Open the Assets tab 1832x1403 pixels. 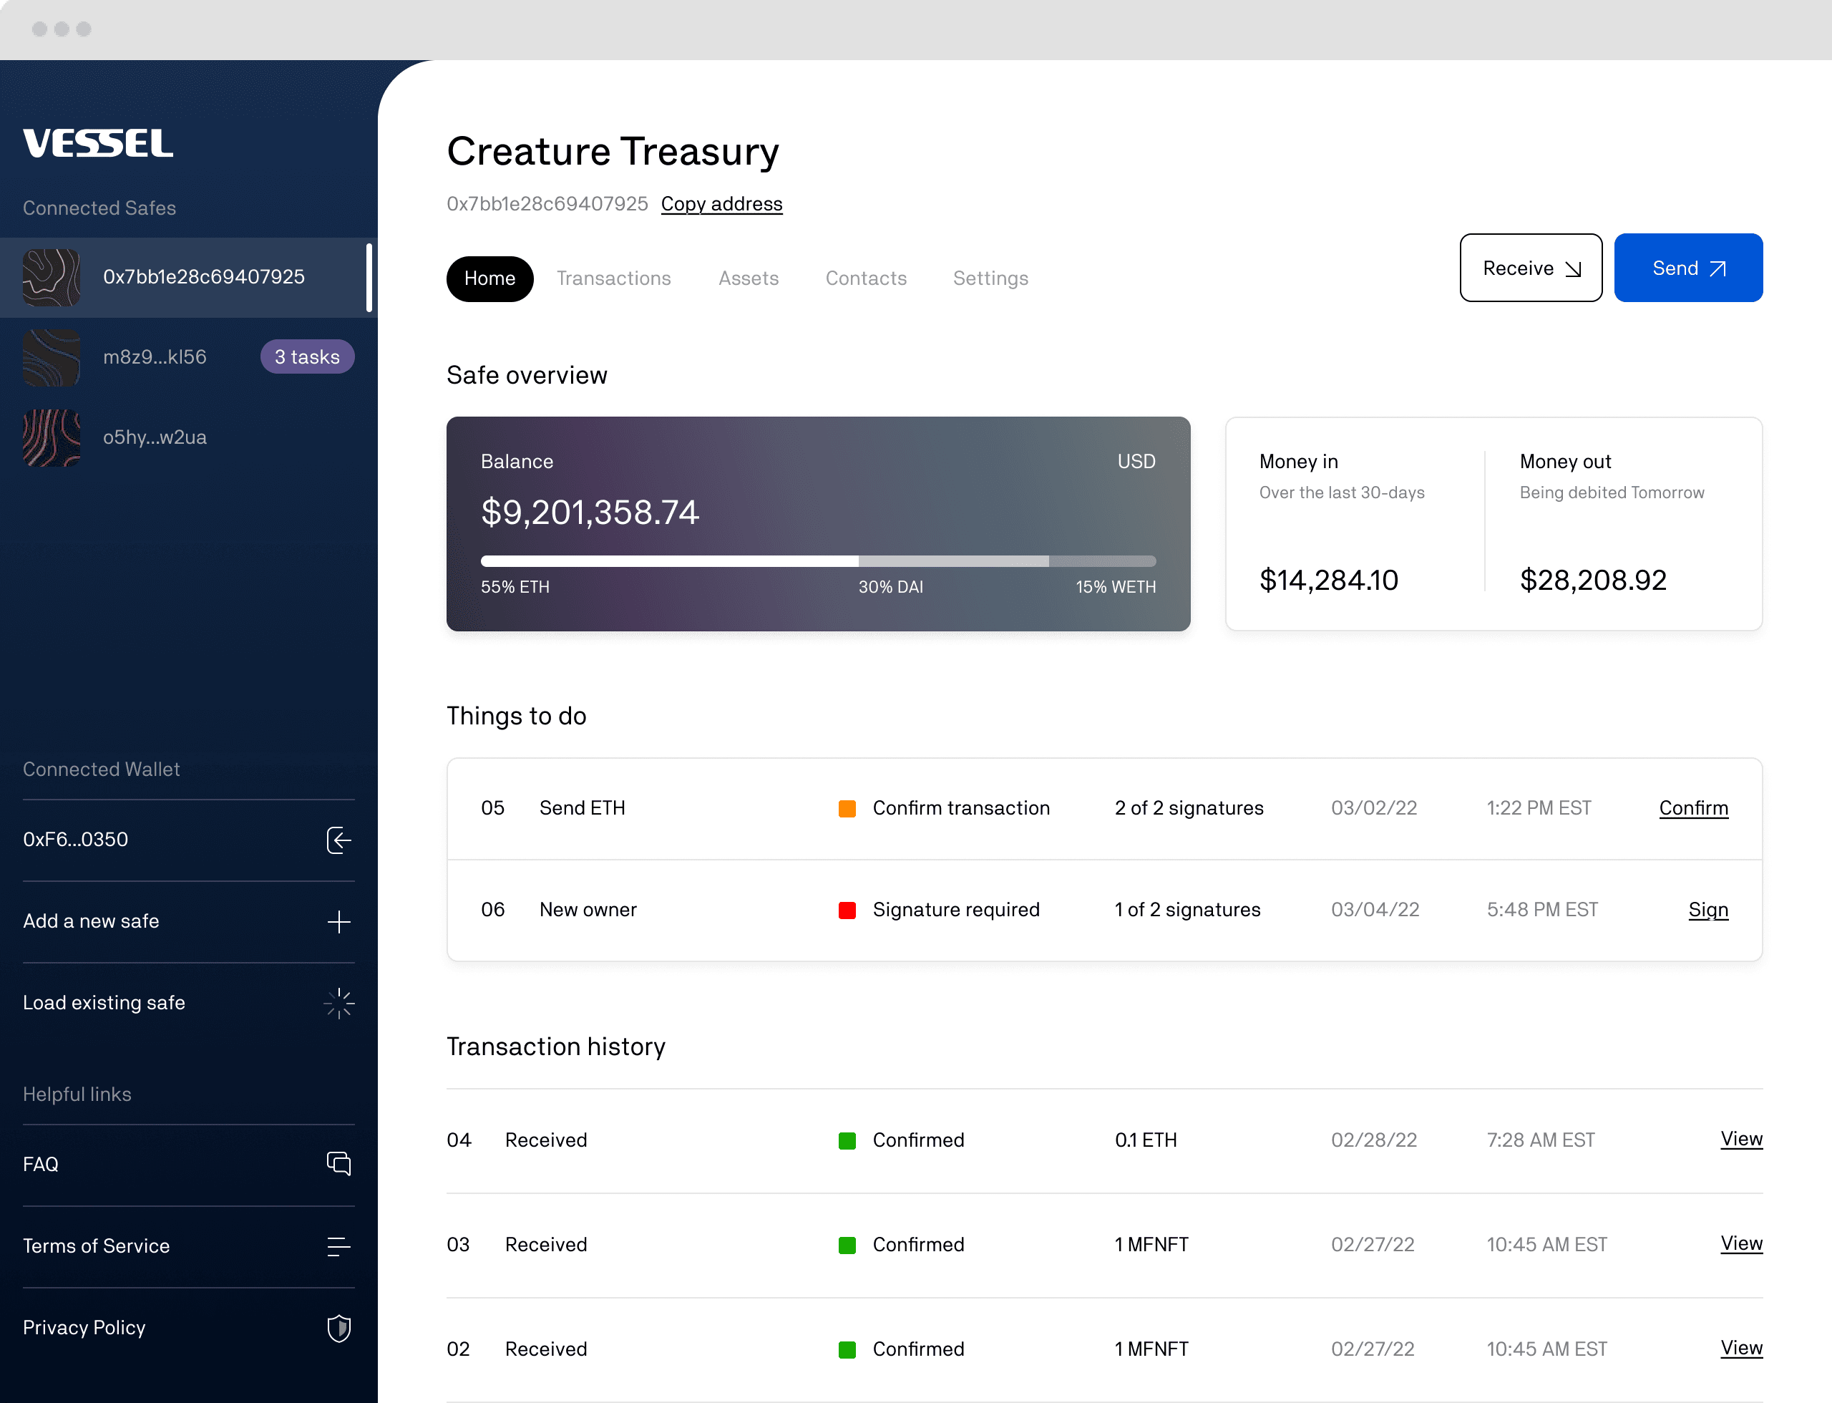748,278
